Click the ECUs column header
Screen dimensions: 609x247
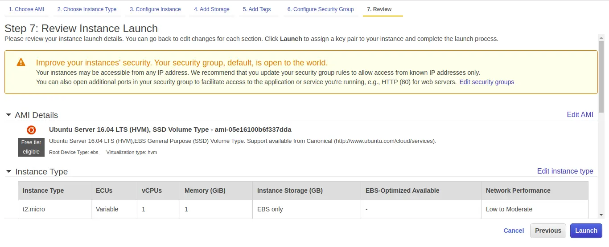pos(114,190)
